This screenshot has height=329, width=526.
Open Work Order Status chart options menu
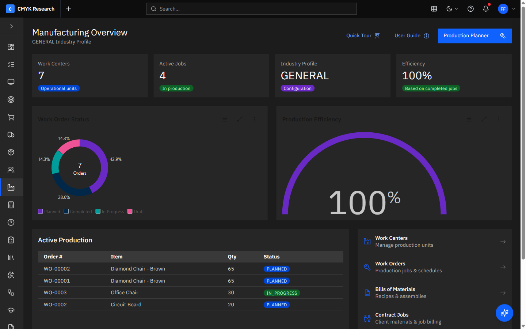click(x=255, y=119)
